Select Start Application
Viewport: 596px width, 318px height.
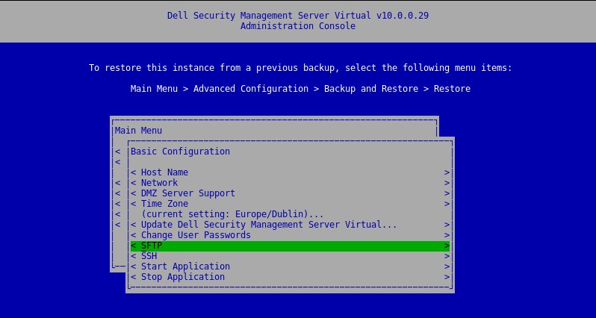click(x=185, y=266)
